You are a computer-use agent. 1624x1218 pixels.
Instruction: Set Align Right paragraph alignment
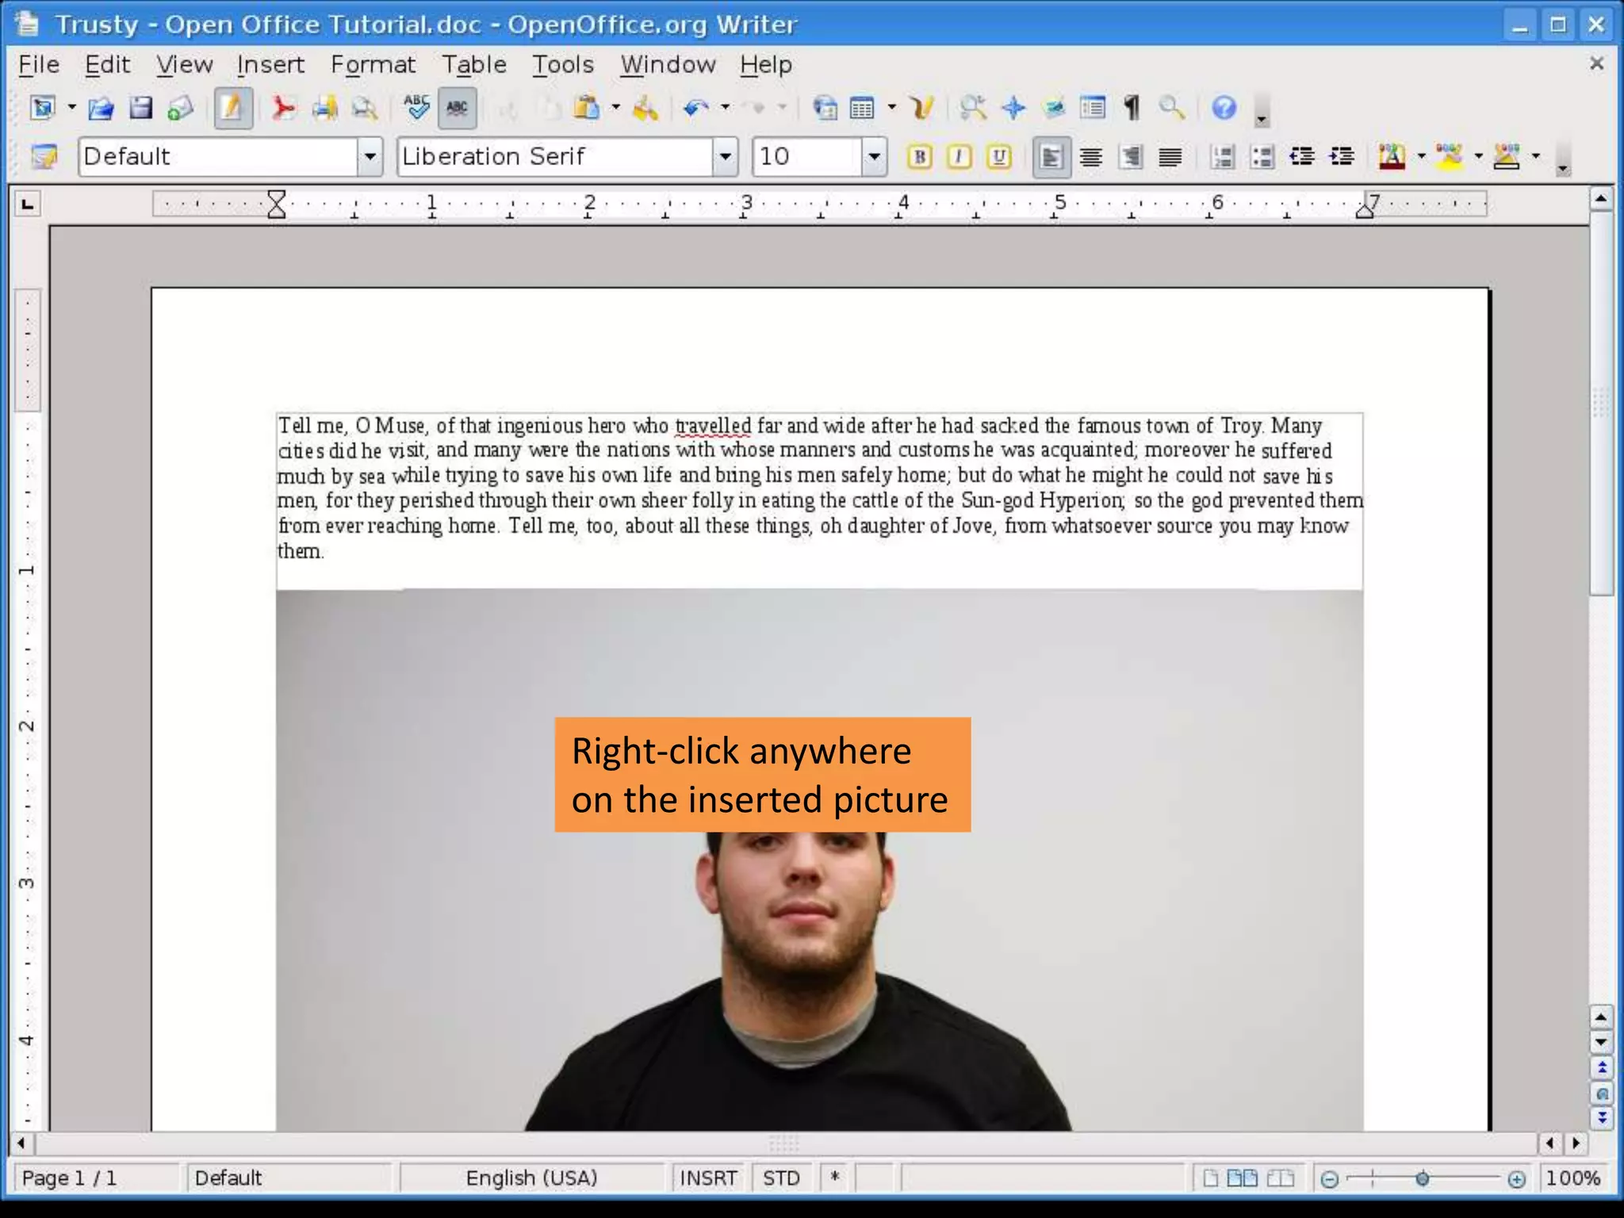(x=1131, y=157)
